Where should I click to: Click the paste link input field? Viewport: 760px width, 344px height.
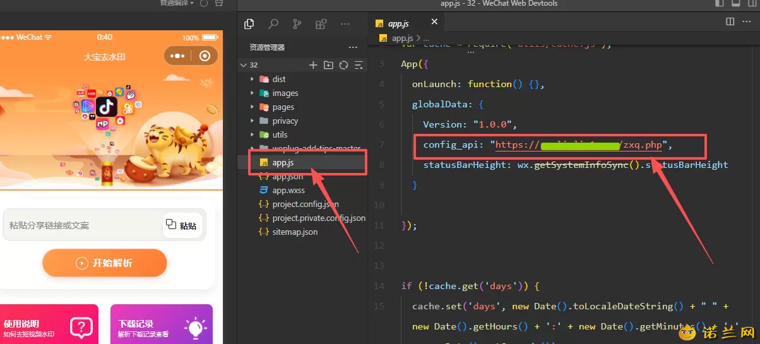82,225
